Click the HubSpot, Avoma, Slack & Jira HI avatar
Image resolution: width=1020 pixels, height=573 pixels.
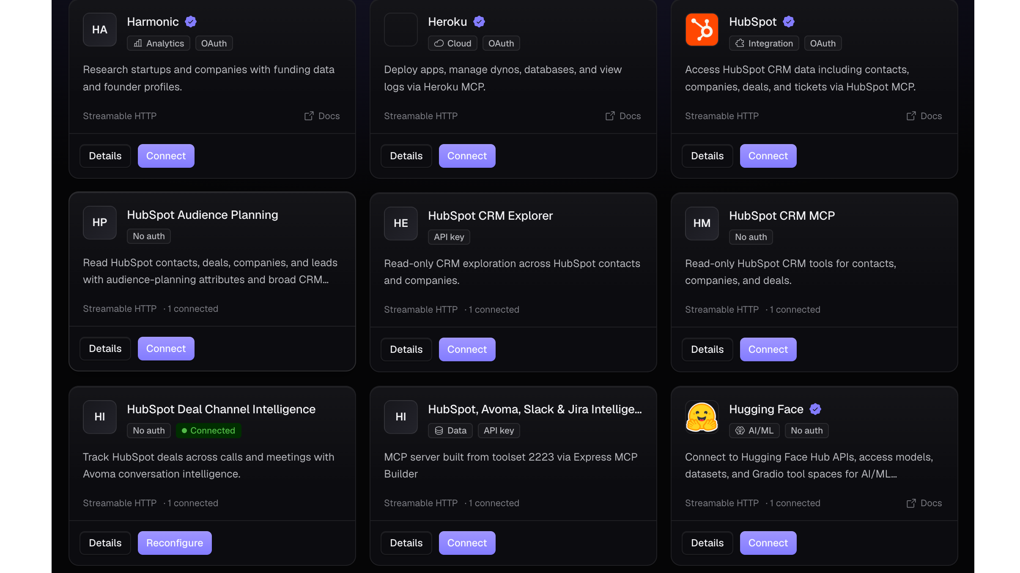pyautogui.click(x=401, y=417)
